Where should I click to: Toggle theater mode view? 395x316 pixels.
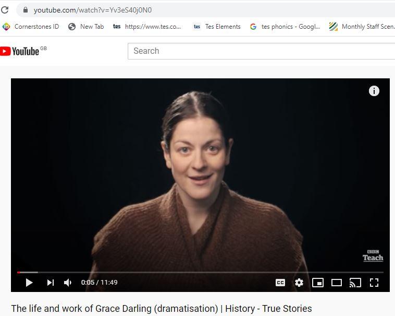point(336,283)
